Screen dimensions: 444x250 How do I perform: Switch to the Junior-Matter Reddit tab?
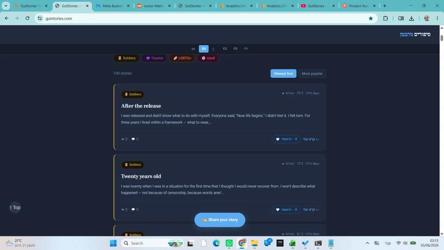[154, 6]
